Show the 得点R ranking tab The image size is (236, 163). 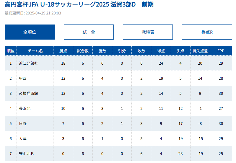pyautogui.click(x=207, y=32)
